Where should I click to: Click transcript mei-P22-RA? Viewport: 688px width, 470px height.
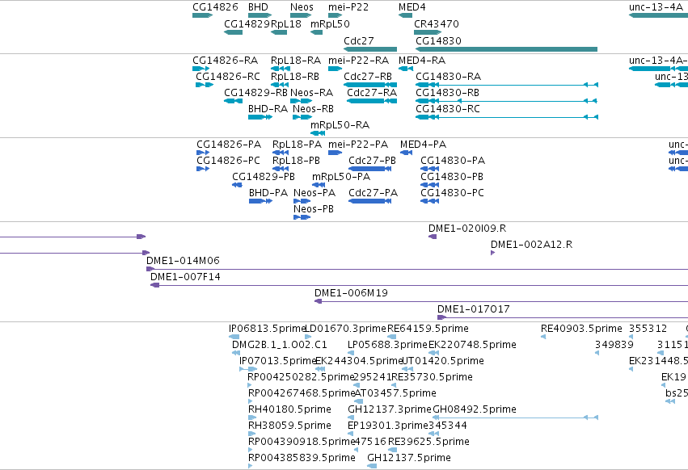[335, 69]
